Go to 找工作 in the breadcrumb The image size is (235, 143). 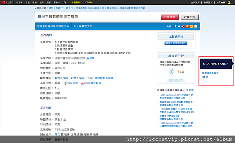[x=69, y=8]
